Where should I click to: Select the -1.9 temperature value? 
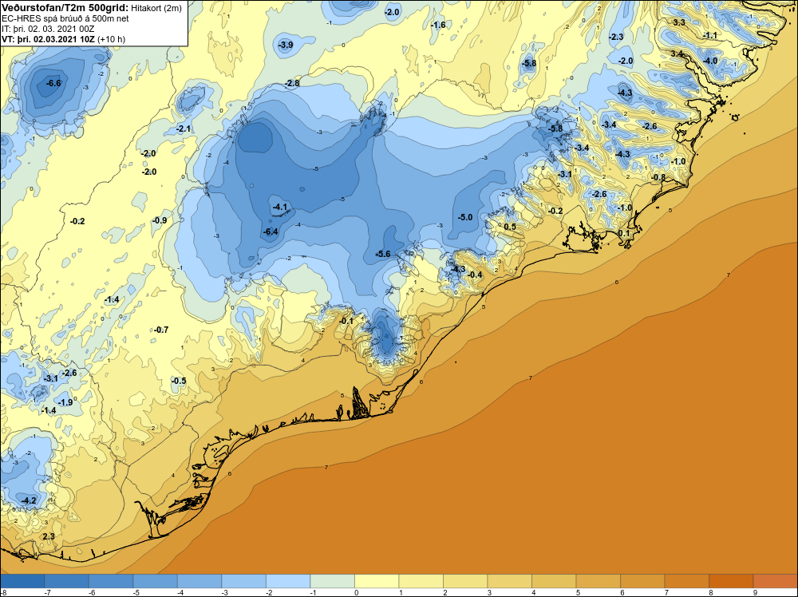tap(65, 402)
